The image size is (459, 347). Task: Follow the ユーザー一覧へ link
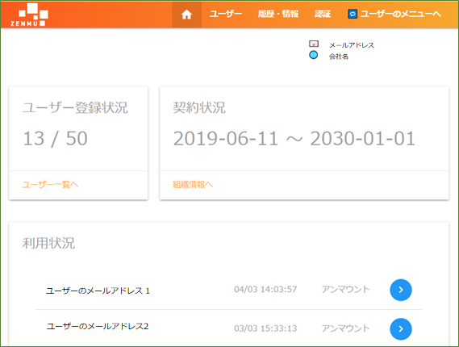50,185
